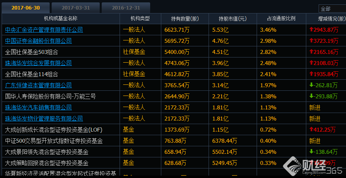Select the 全国社保基金503组合 row name
Image resolution: width=346 pixels, height=178 pixels.
coord(31,52)
